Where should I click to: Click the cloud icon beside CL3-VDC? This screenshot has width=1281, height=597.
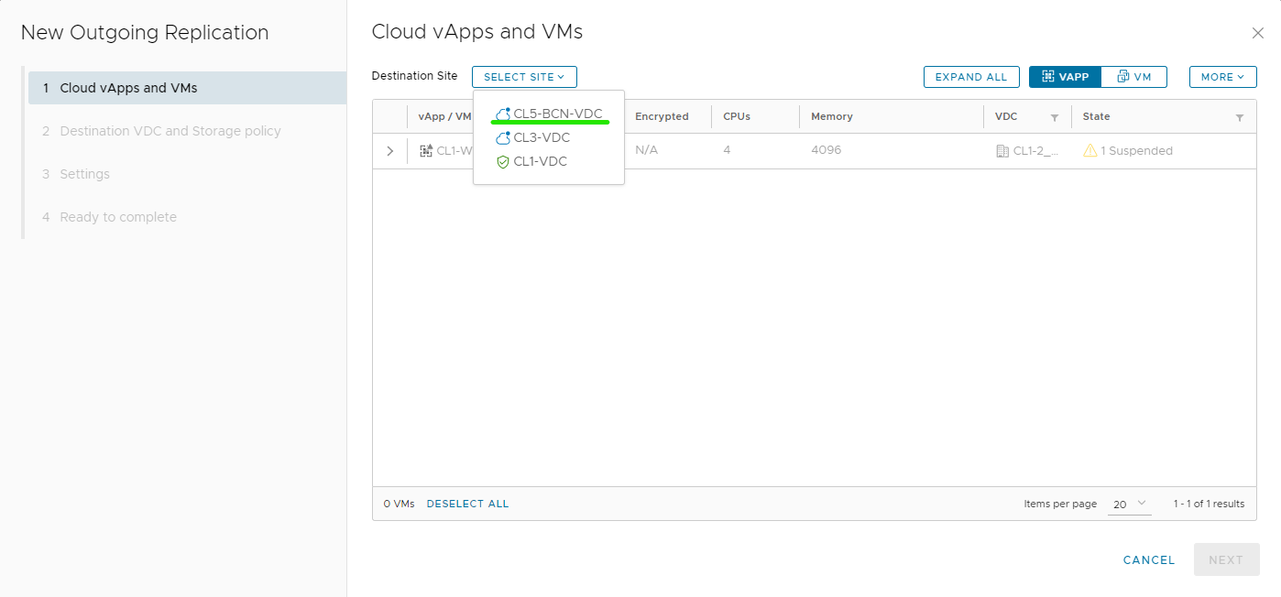503,137
